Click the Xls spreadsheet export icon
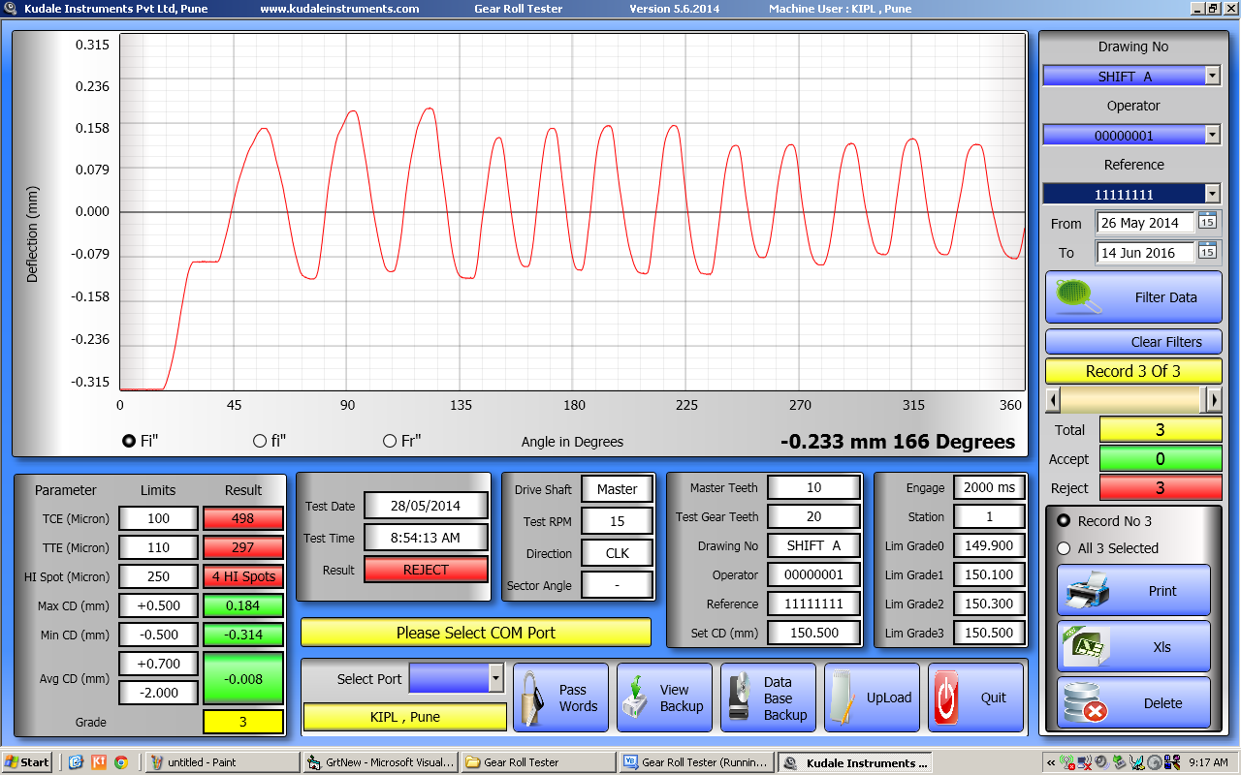1241x775 pixels. pos(1086,646)
